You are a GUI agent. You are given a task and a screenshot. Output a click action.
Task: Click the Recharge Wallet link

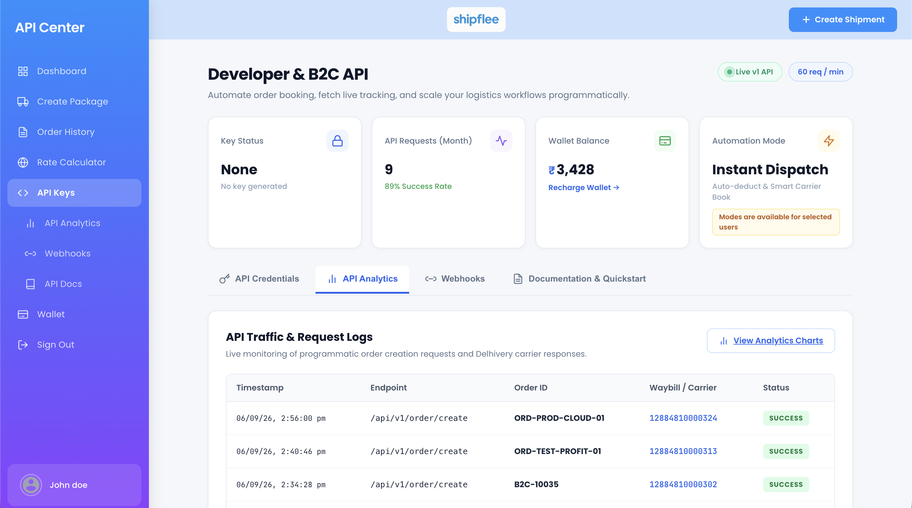(x=583, y=188)
